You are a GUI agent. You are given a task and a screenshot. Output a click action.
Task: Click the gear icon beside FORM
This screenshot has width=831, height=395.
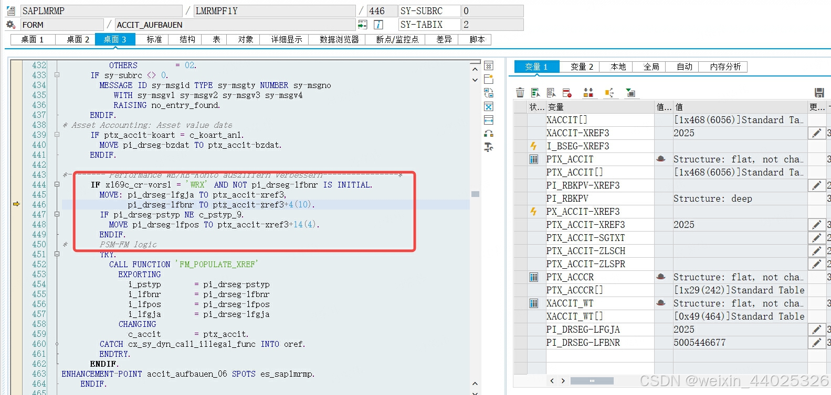(10, 25)
